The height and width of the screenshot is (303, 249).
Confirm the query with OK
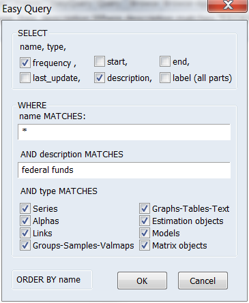click(142, 281)
